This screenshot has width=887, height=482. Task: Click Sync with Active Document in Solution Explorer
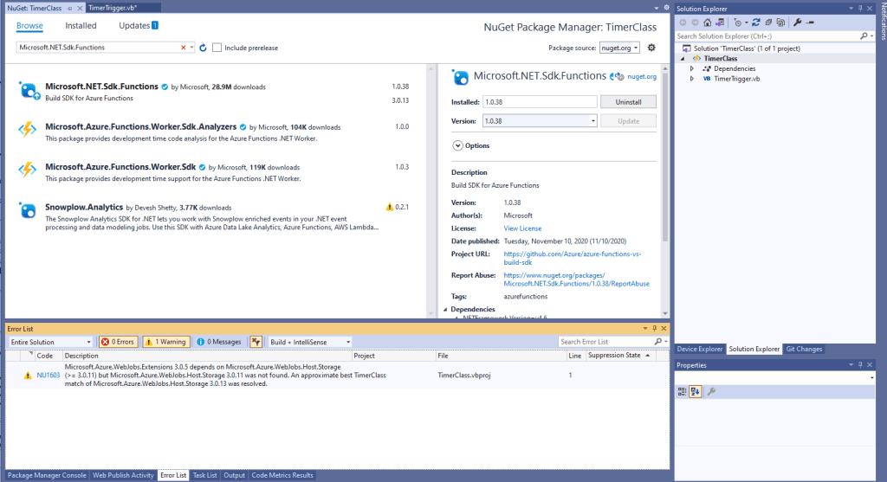point(754,22)
